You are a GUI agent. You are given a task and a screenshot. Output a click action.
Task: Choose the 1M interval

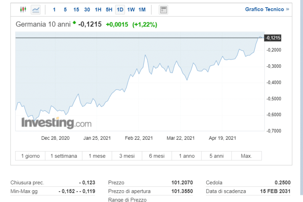click(142, 9)
